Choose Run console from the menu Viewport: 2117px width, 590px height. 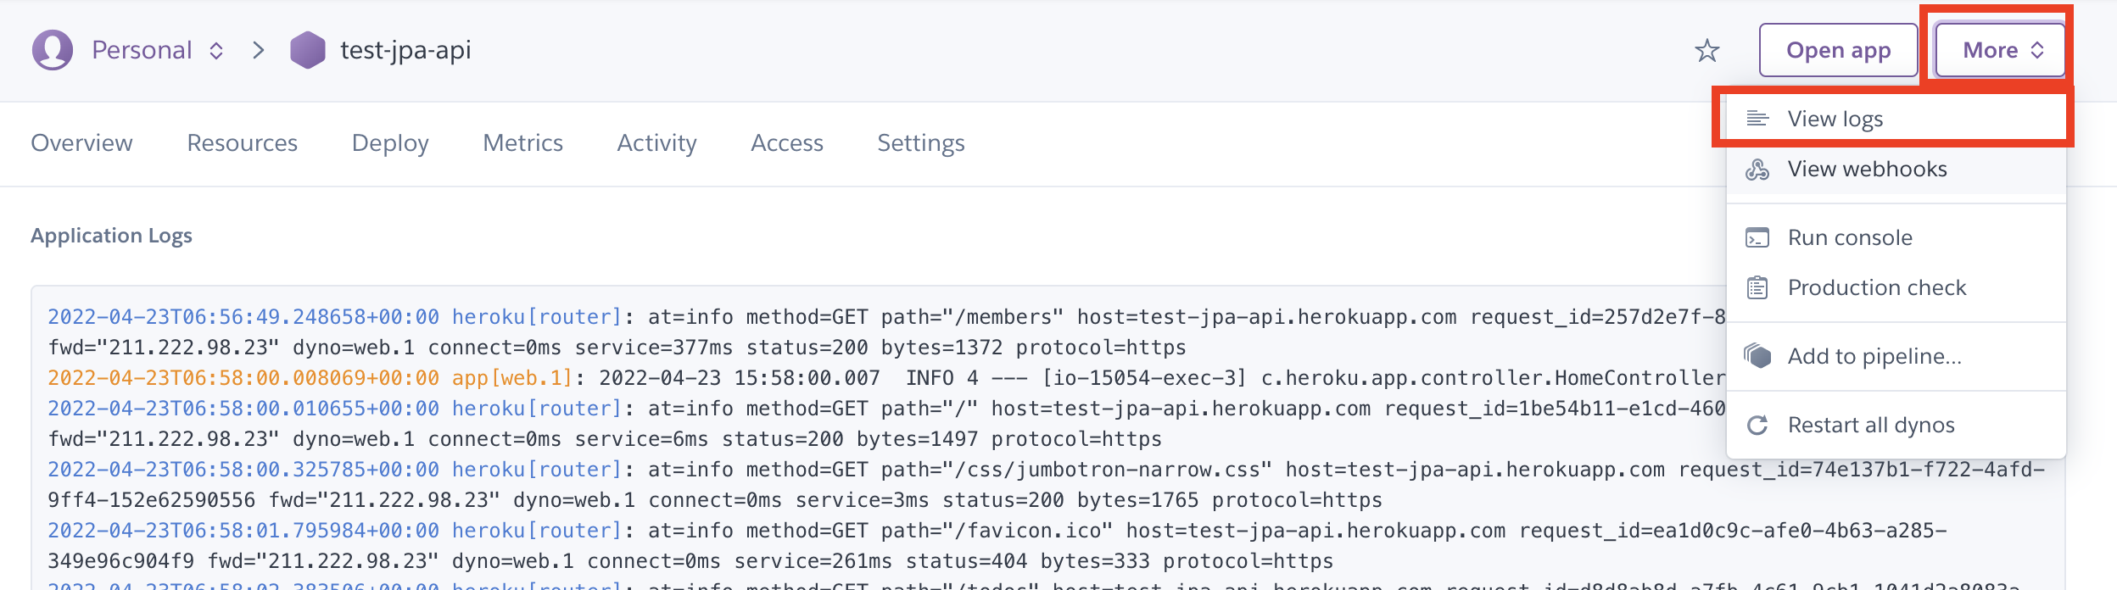point(1896,237)
